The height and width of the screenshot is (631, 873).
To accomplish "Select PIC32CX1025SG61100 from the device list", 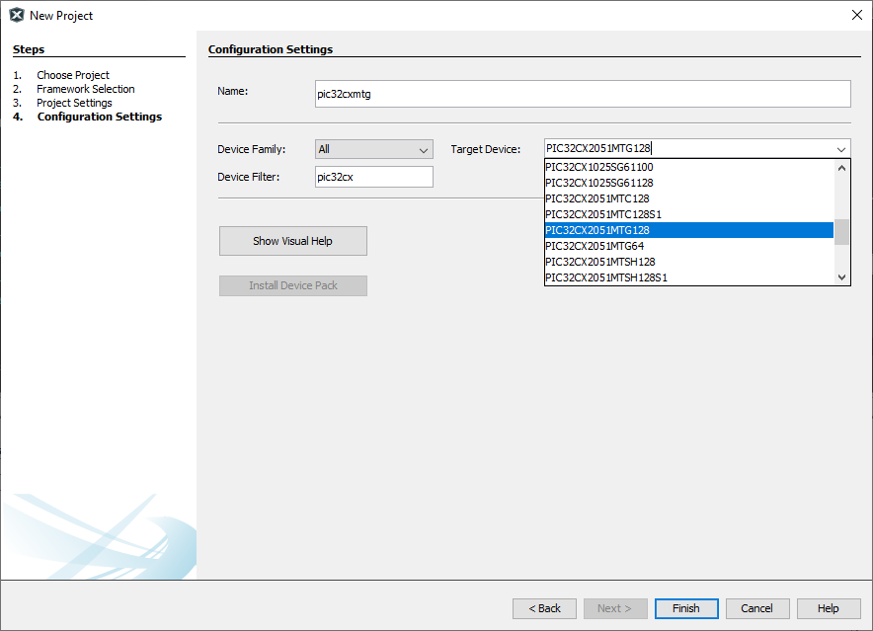I will tap(688, 167).
